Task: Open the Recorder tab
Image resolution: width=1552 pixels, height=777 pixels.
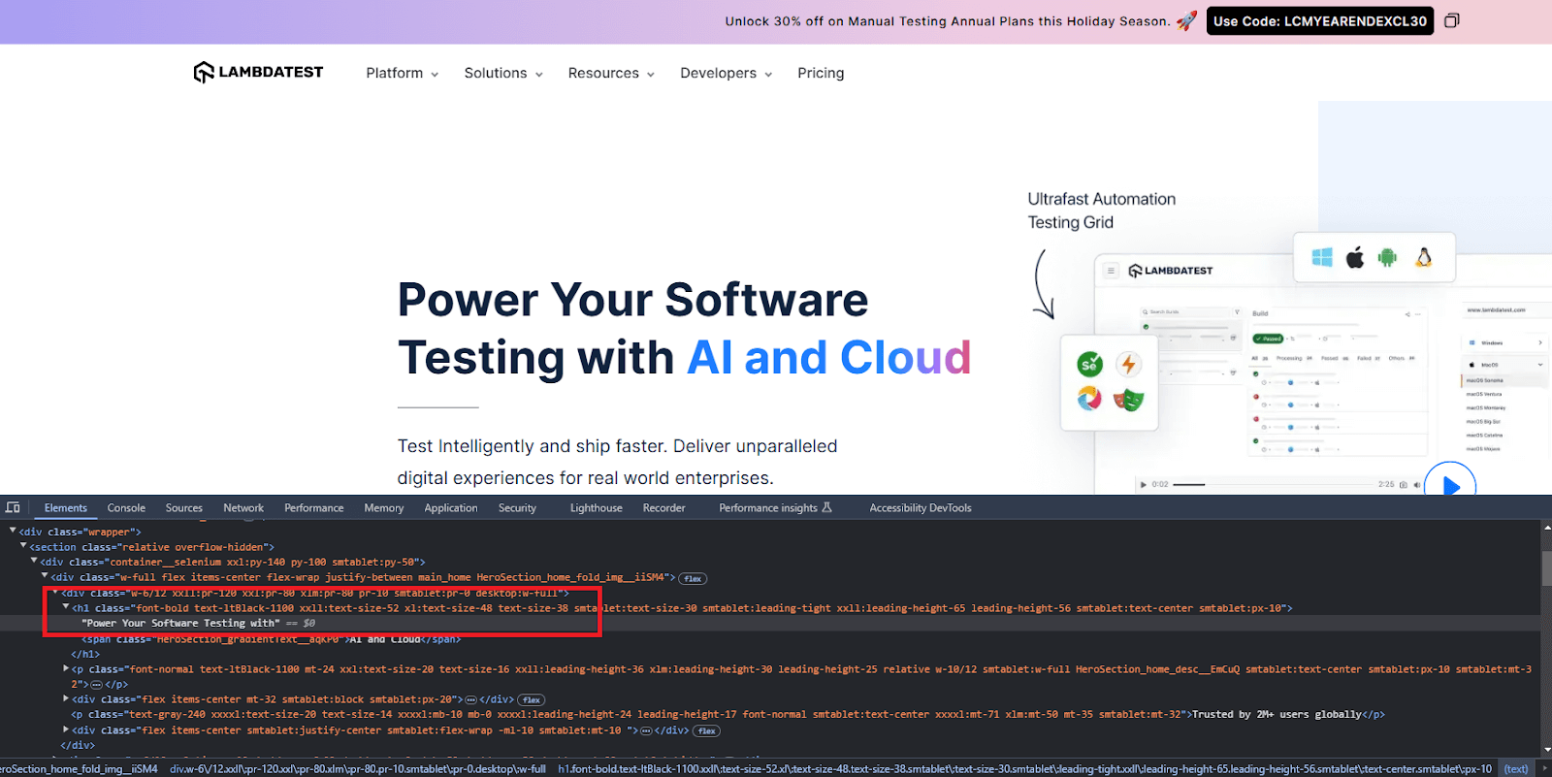Action: click(664, 507)
